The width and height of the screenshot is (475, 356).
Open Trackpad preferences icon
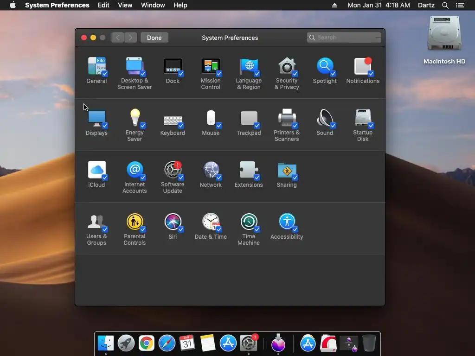(x=249, y=118)
